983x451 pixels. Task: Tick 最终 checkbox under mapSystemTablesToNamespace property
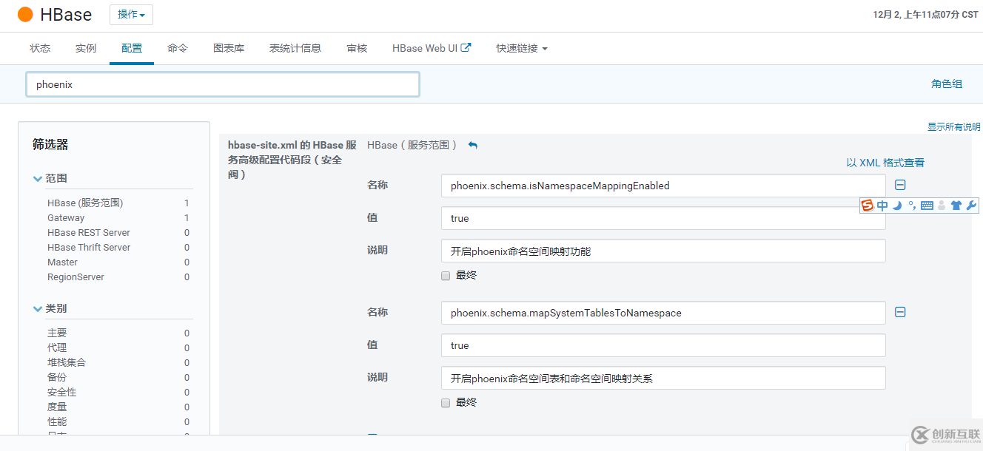click(446, 402)
